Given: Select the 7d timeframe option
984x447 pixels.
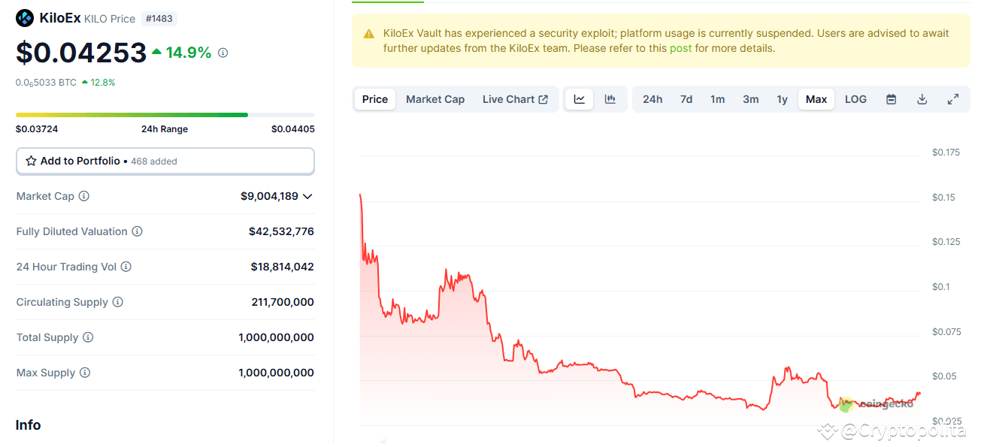Looking at the screenshot, I should click(x=686, y=98).
